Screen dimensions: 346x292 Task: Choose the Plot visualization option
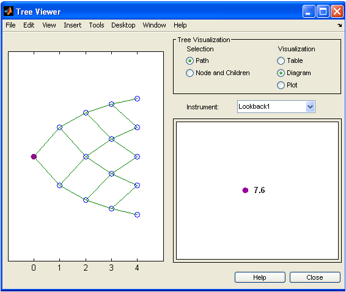(281, 85)
